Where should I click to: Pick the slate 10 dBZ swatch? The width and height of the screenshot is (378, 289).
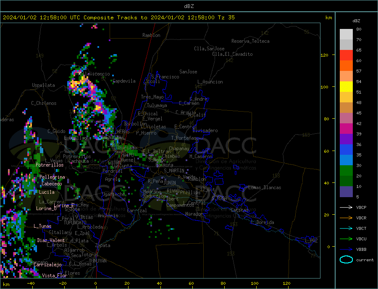click(x=346, y=192)
